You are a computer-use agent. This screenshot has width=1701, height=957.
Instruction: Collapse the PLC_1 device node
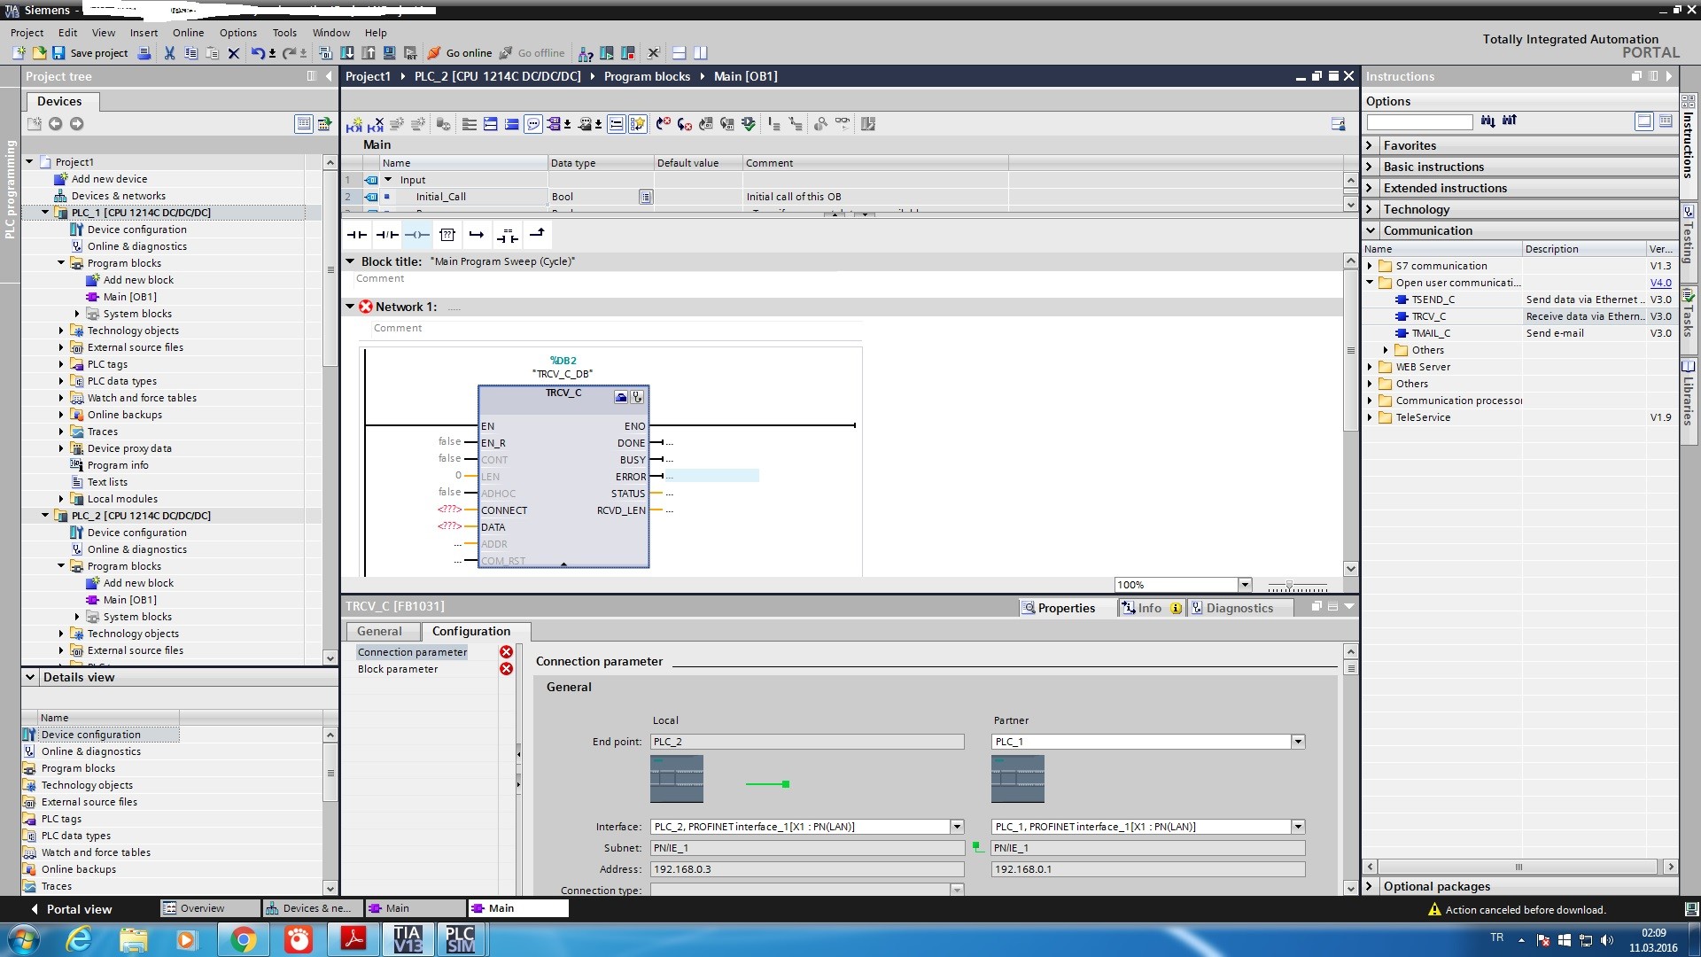tap(45, 213)
